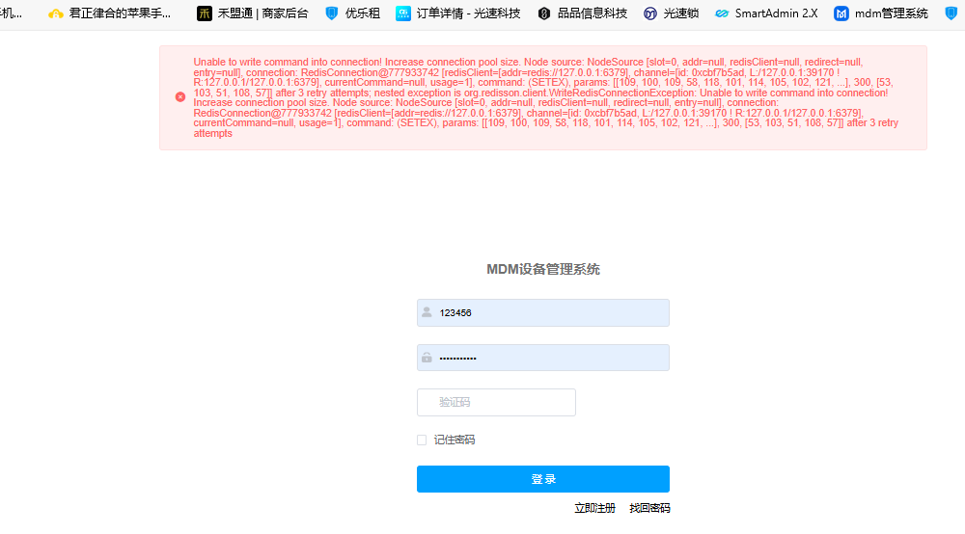Click the blue shield icon beside 优乐租
This screenshot has width=965, height=534.
coord(332,13)
